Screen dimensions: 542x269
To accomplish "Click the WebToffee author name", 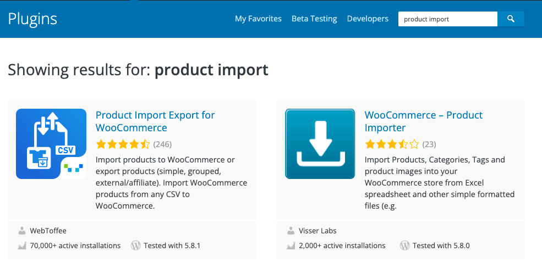I will (x=48, y=231).
